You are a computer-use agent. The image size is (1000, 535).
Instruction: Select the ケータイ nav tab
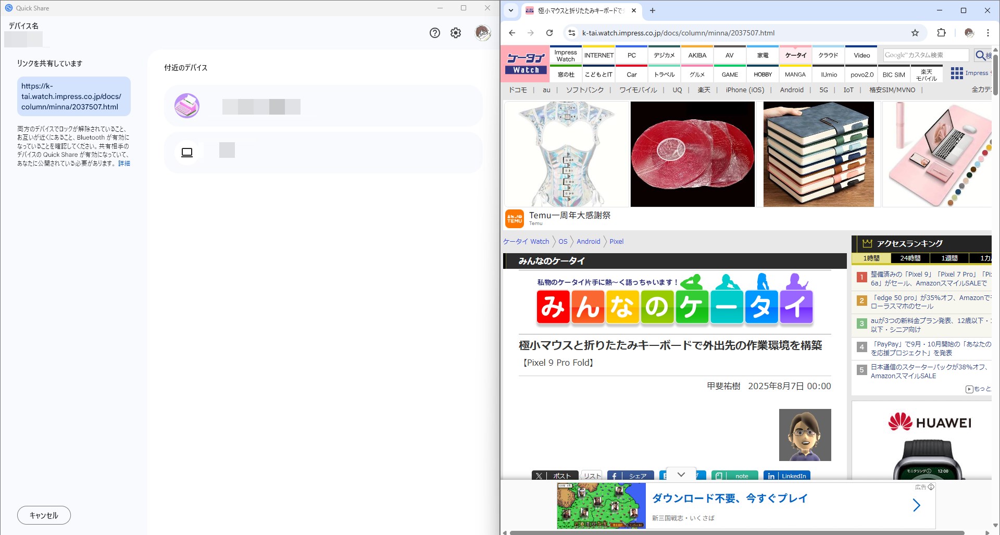pos(795,56)
